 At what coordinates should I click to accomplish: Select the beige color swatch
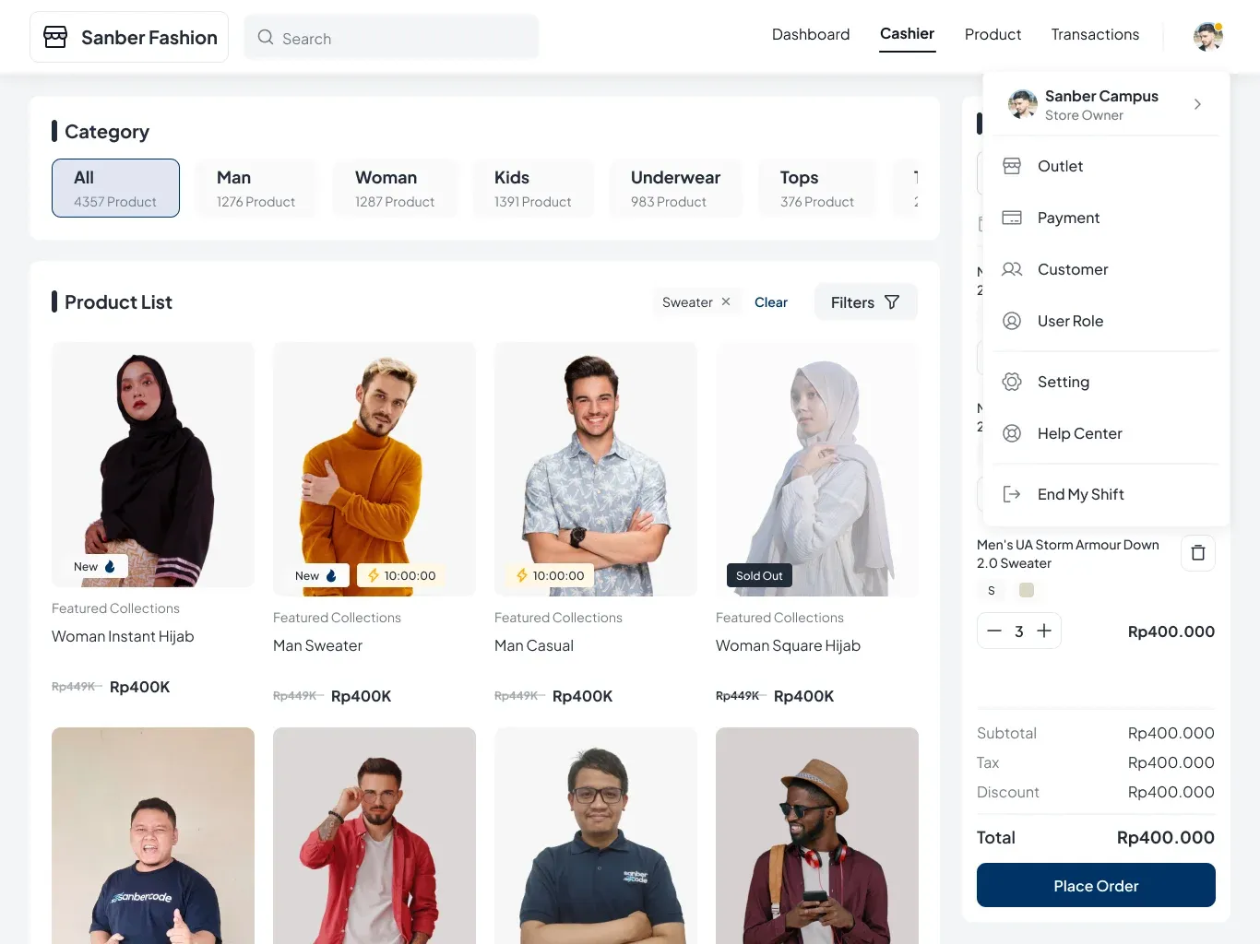pyautogui.click(x=1027, y=590)
